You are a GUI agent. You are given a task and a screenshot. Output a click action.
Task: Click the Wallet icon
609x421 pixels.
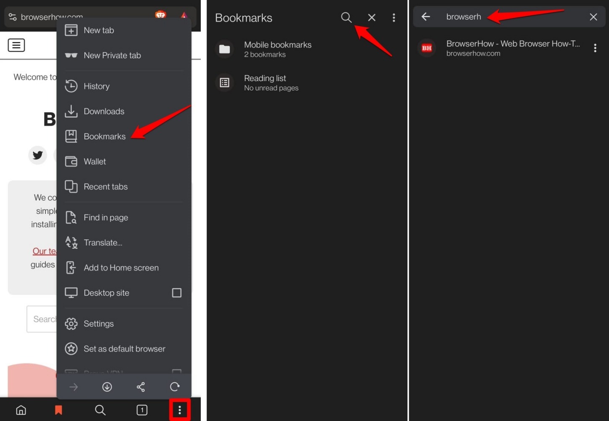71,162
